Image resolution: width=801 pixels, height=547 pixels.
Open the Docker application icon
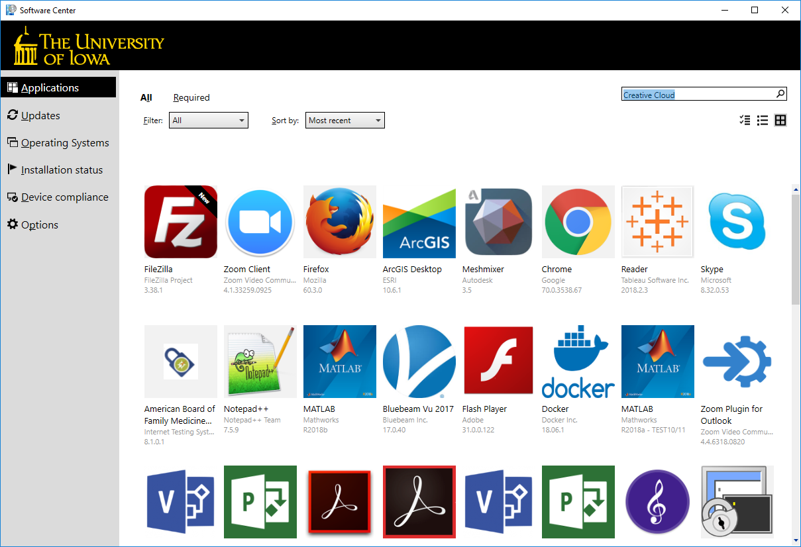[578, 361]
